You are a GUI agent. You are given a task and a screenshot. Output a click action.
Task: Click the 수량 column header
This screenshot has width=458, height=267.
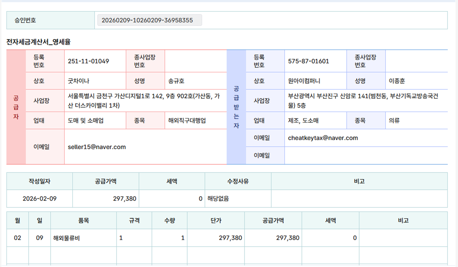(170, 221)
